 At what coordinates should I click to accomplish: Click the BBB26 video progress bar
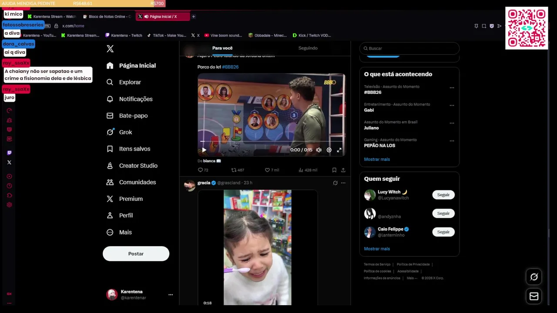272,142
